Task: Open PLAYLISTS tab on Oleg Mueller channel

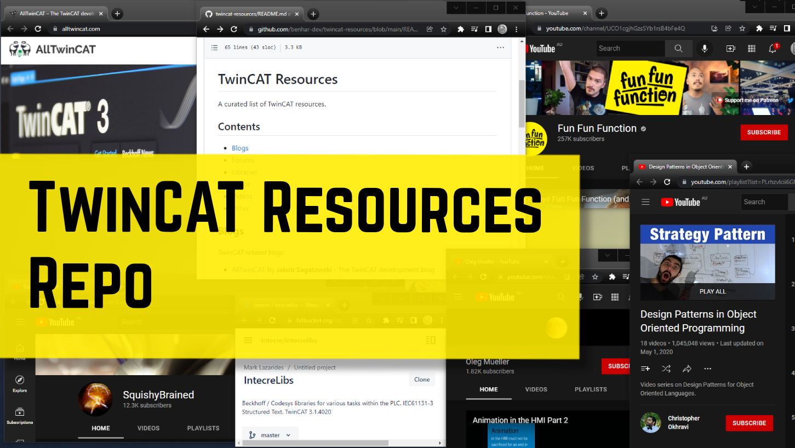Action: pos(591,389)
